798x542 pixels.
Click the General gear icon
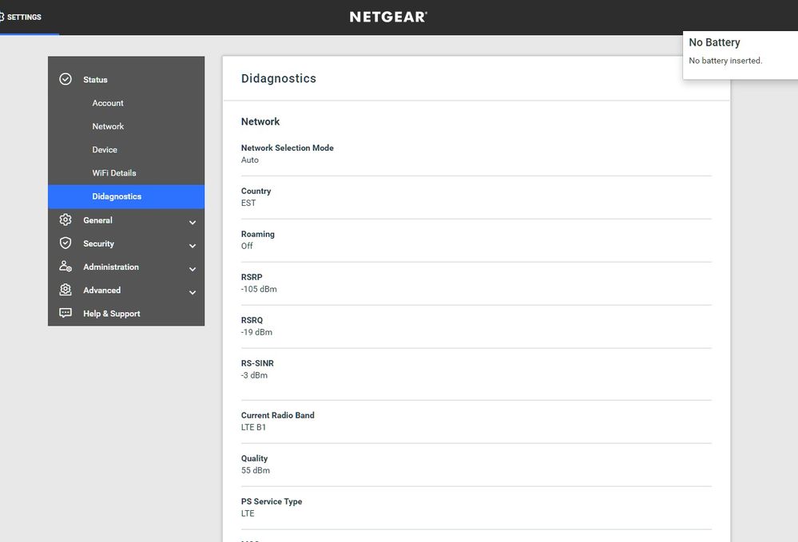66,220
